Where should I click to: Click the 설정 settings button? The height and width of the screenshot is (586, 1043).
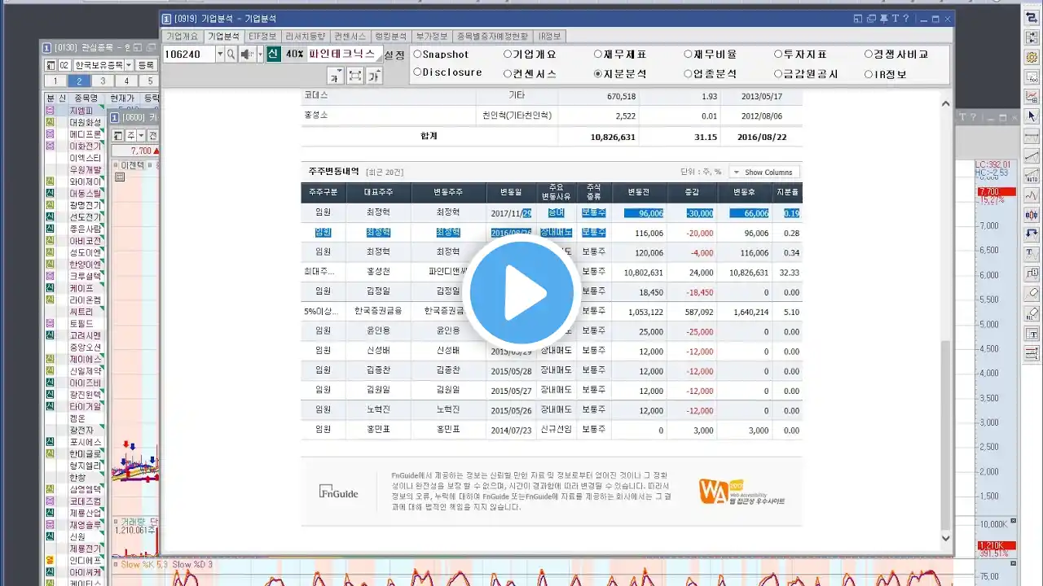[394, 55]
